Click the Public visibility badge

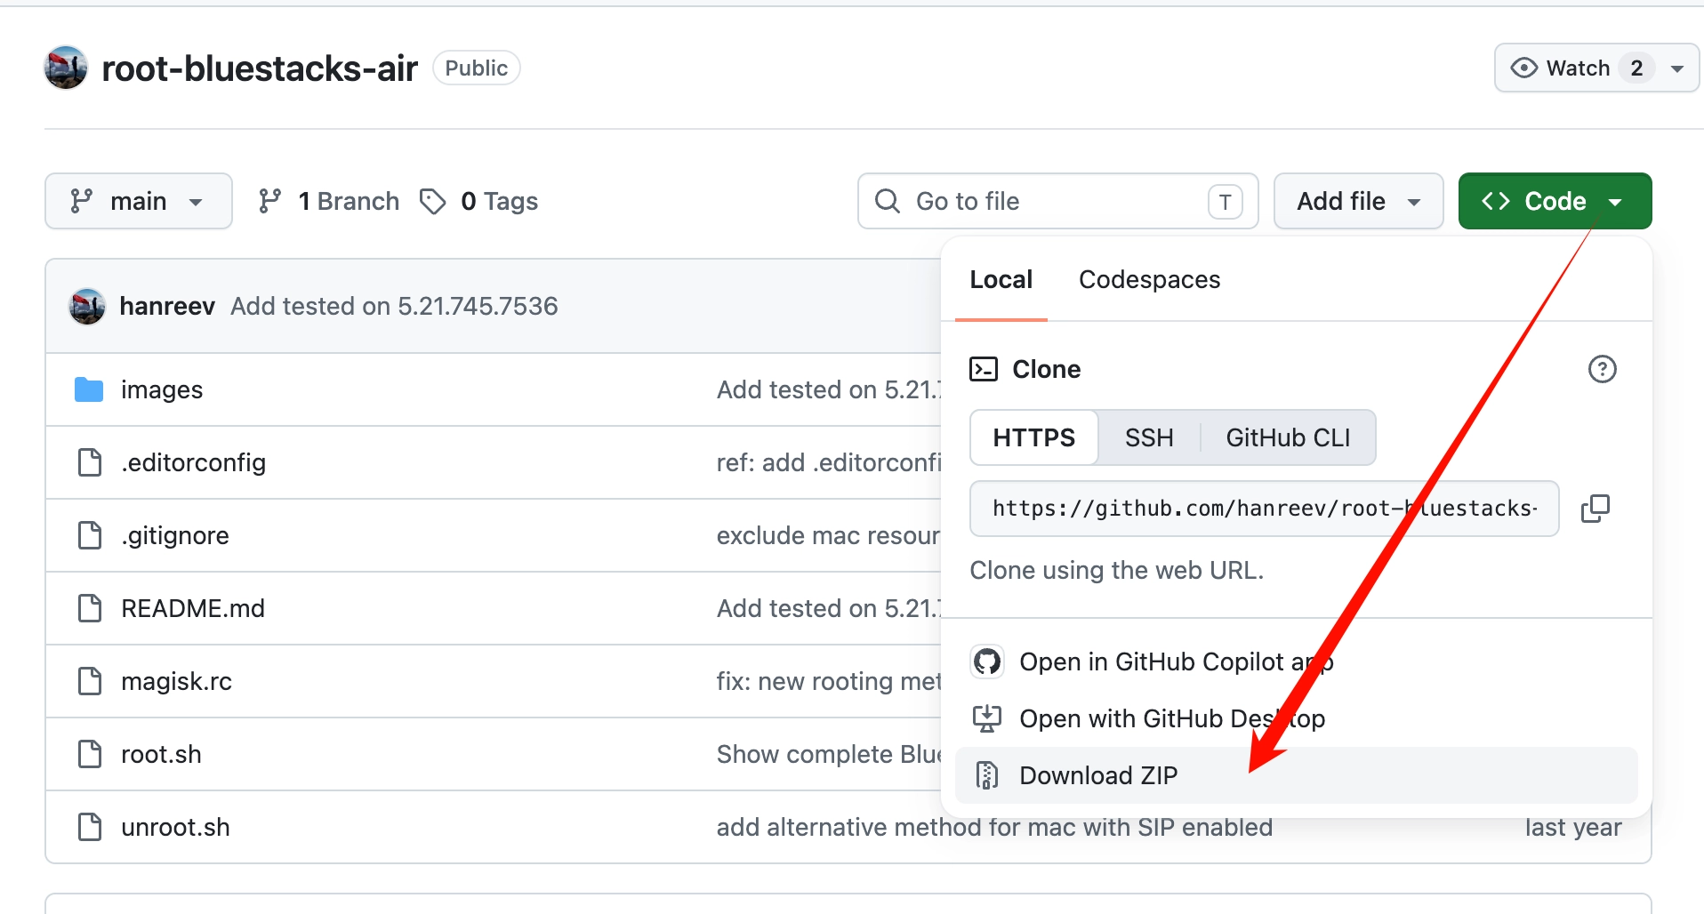[x=477, y=68]
